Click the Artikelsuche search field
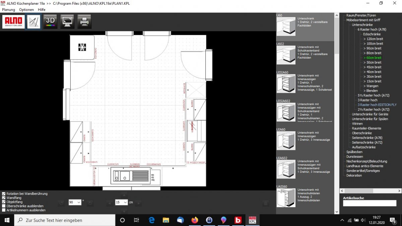Screen dimensions: 402x226 pos(369,203)
